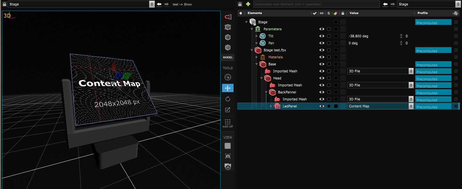The height and width of the screenshot is (189, 462).
Task: Toggle the edit off grid button
Action: point(228,123)
